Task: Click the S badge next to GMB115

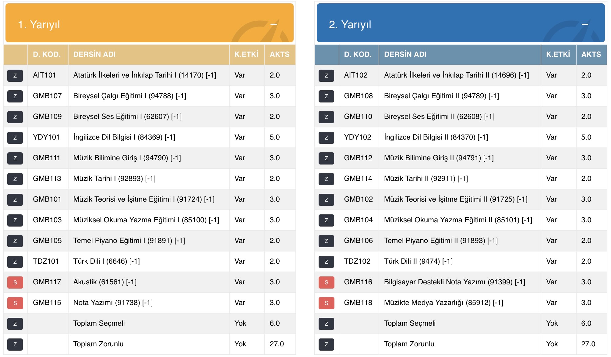Action: [x=15, y=303]
